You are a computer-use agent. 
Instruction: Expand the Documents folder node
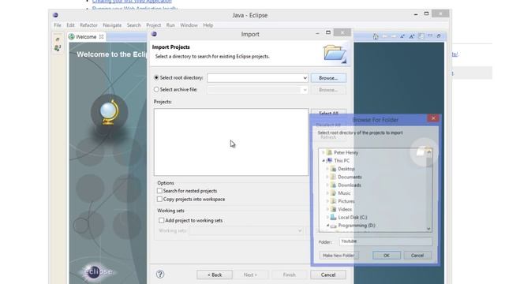click(x=327, y=177)
